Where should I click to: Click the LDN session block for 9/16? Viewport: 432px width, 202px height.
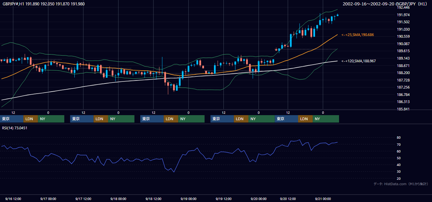[31, 119]
